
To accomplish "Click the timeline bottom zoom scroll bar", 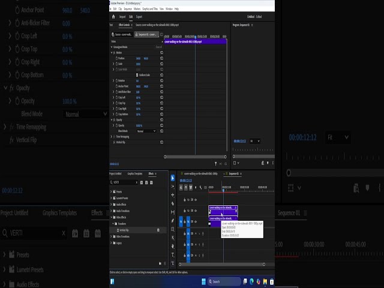I will 222,265.
